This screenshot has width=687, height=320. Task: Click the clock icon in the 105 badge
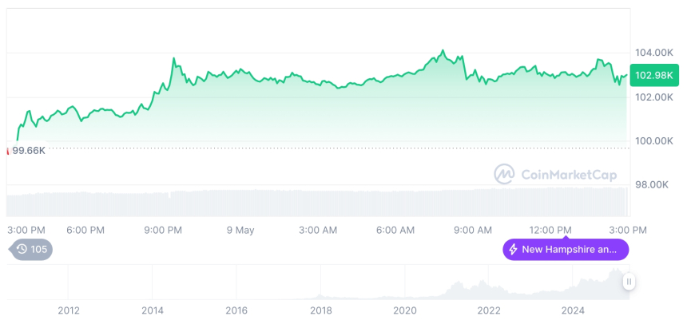[x=22, y=250]
